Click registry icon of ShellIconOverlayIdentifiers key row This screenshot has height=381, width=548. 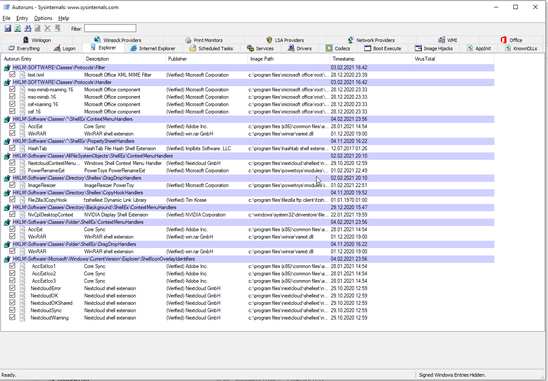pyautogui.click(x=7, y=259)
